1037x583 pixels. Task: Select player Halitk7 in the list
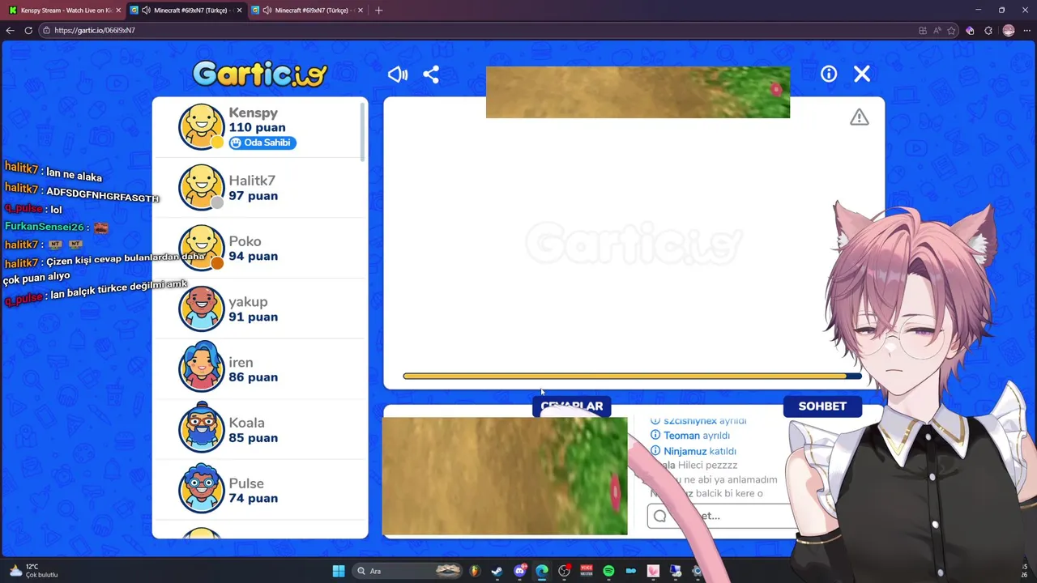pos(259,188)
